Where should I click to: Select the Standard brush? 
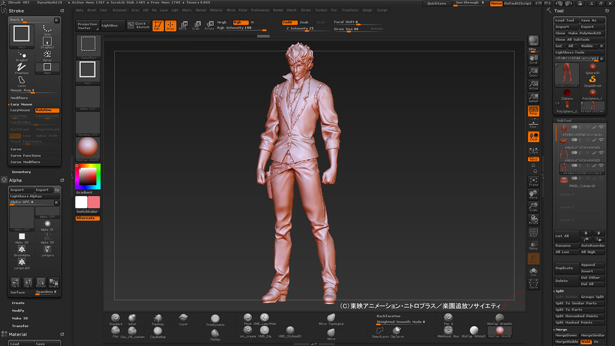pos(116,320)
